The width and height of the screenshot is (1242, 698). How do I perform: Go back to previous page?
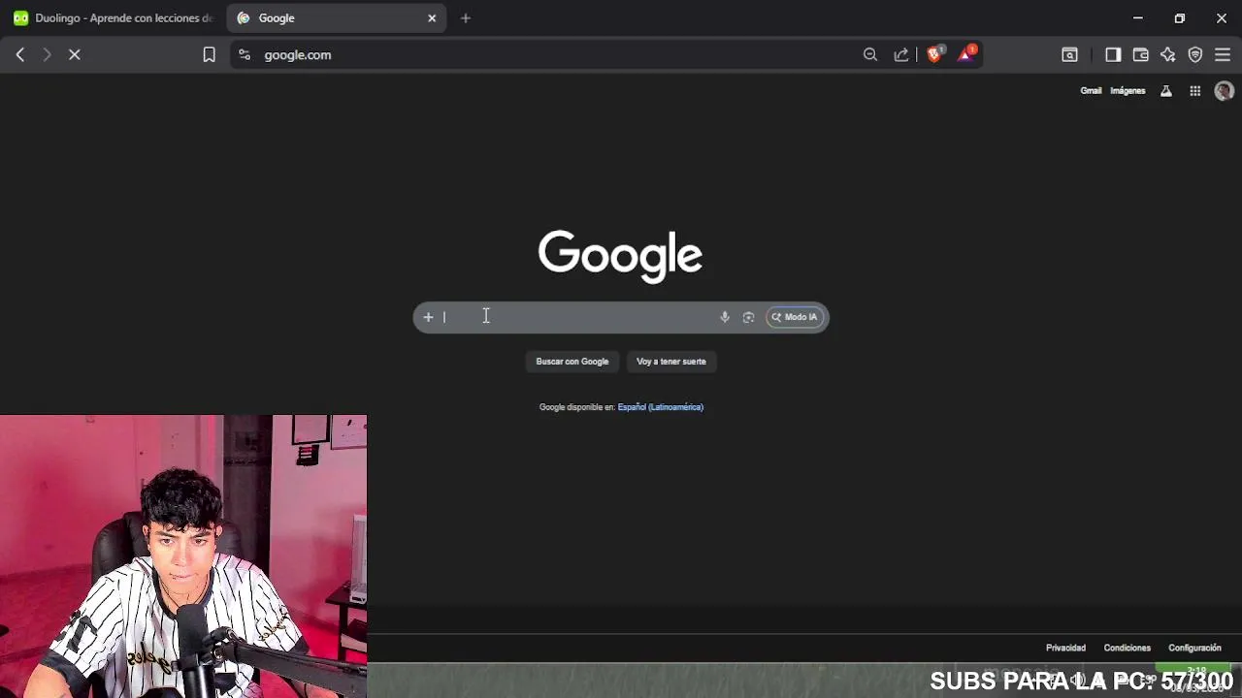coord(20,55)
